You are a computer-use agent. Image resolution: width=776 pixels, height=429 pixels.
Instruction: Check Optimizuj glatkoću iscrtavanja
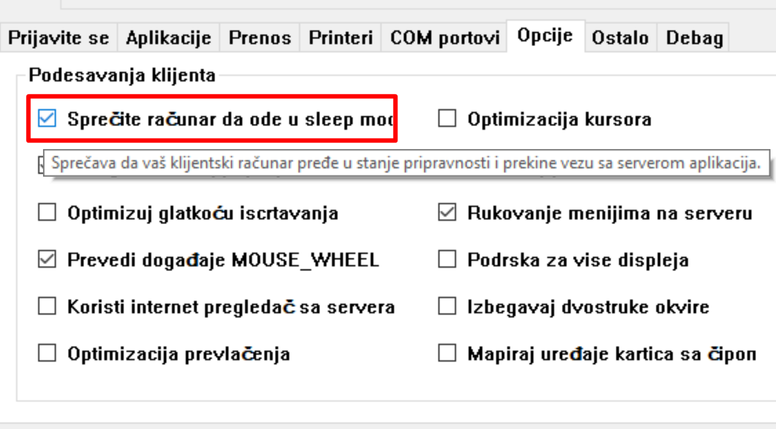(x=47, y=213)
